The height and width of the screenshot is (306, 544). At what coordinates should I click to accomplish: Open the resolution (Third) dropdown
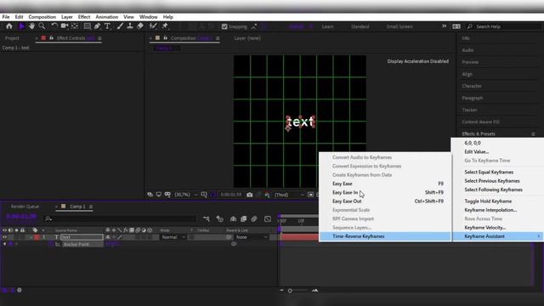coord(289,195)
